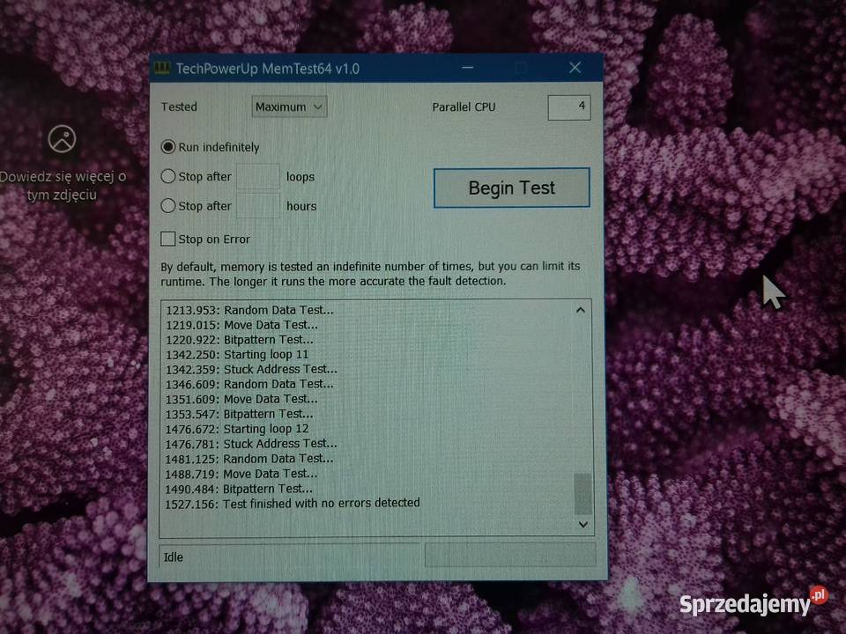The image size is (846, 634).
Task: Click the 'Starting loop 12' log entry
Action: (x=236, y=429)
